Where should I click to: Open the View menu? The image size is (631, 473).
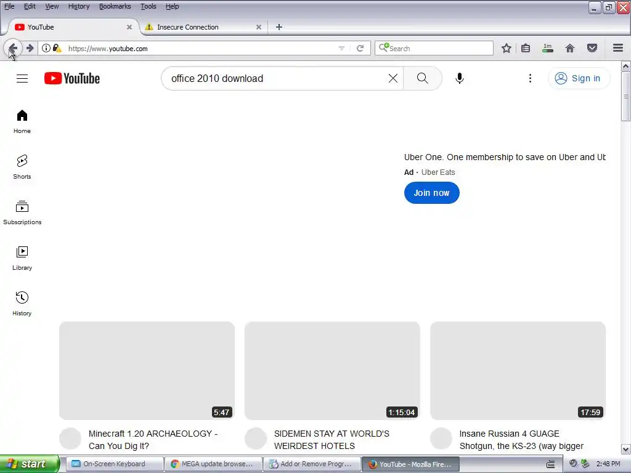pyautogui.click(x=52, y=6)
